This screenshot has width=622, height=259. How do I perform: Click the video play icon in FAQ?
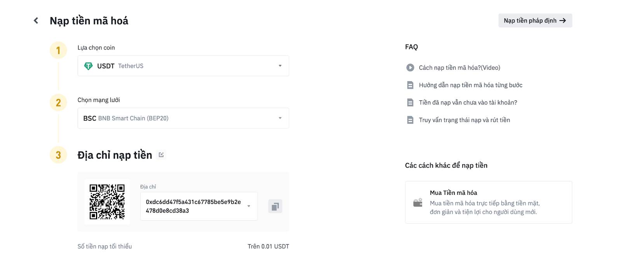coord(410,68)
